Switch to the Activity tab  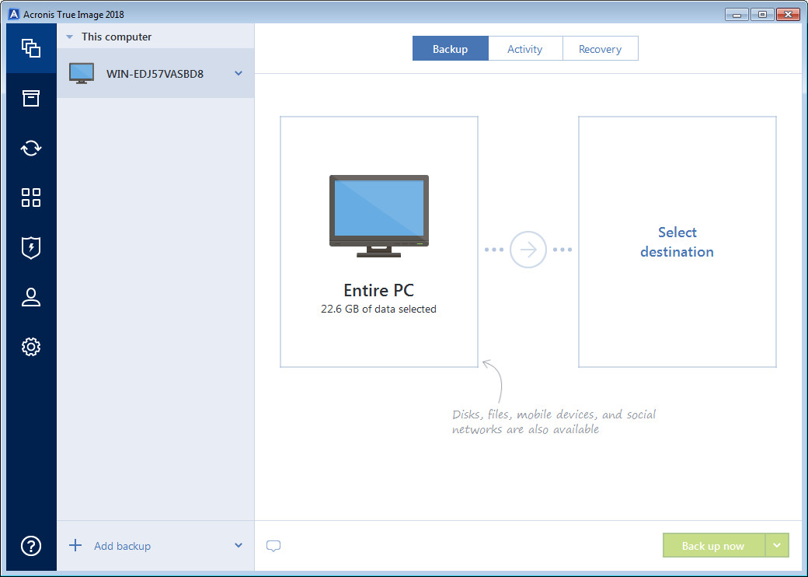pyautogui.click(x=524, y=49)
